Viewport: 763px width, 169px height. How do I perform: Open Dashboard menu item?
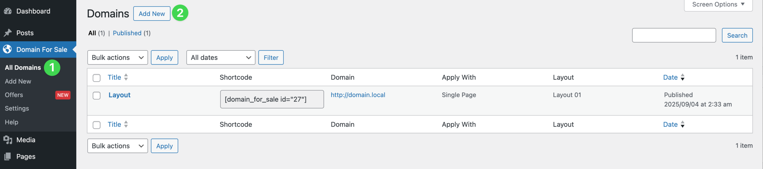tap(33, 11)
